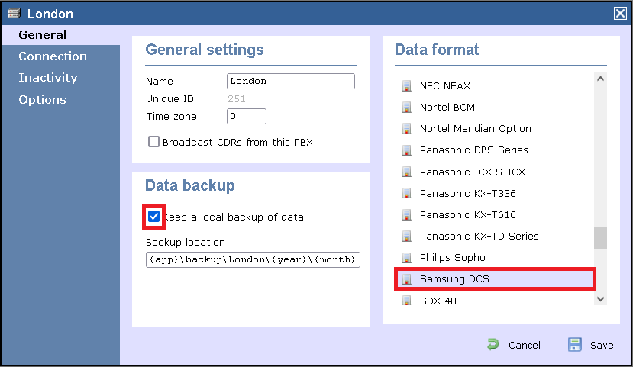Click the Panasonic KX-T336 icon
The width and height of the screenshot is (633, 367).
(406, 194)
